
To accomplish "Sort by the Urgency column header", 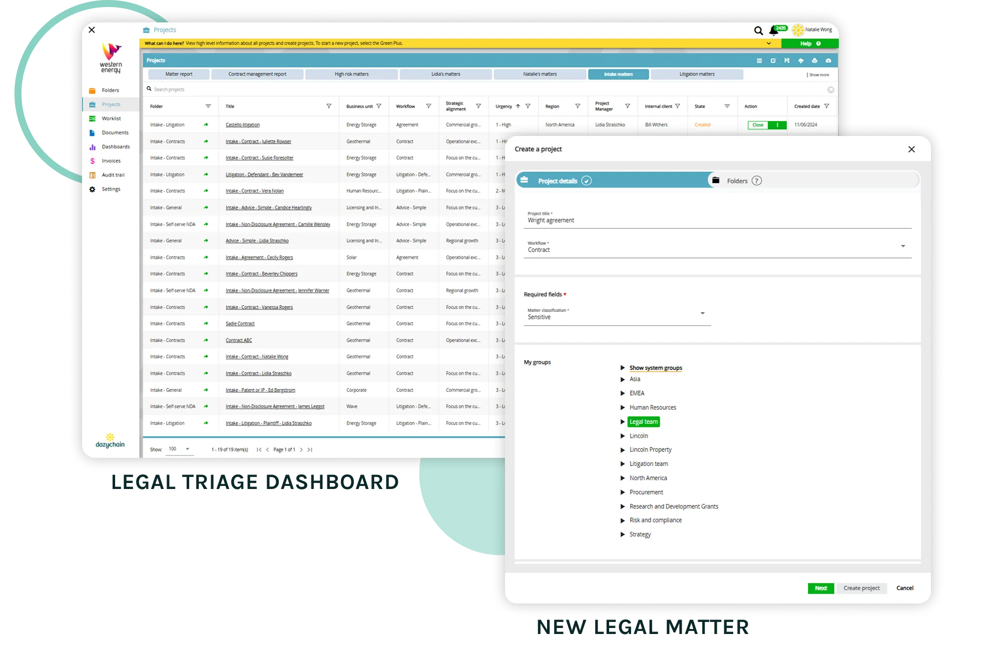I will click(504, 106).
